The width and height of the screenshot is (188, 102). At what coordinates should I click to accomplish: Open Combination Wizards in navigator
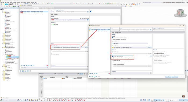click(x=10, y=62)
